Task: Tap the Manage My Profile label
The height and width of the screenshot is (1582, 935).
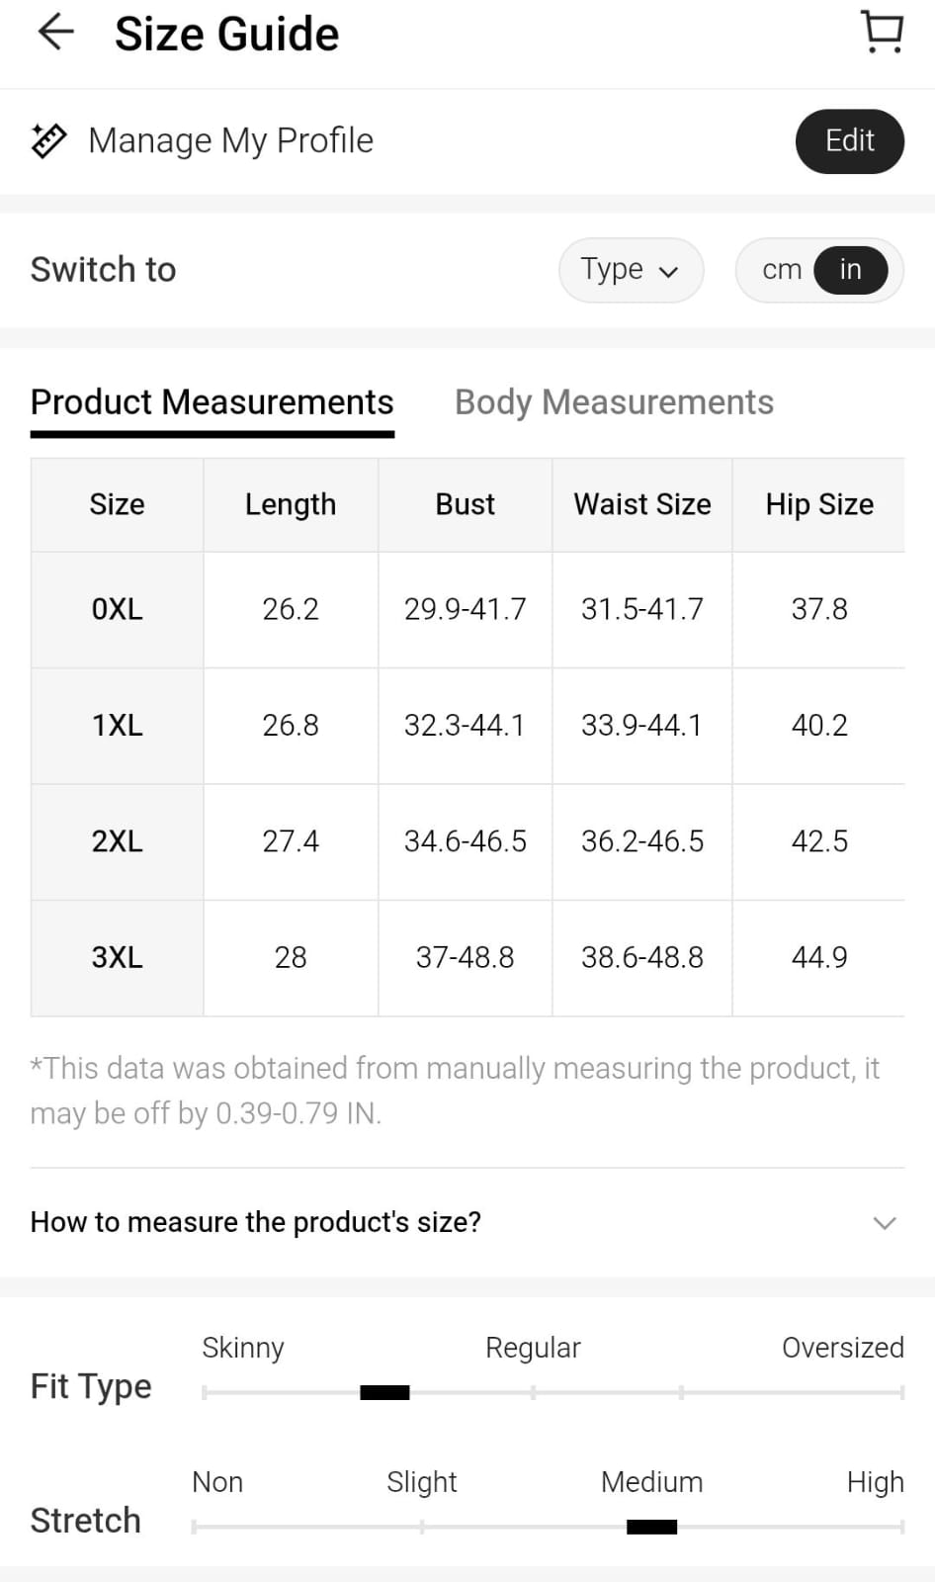Action: (230, 141)
